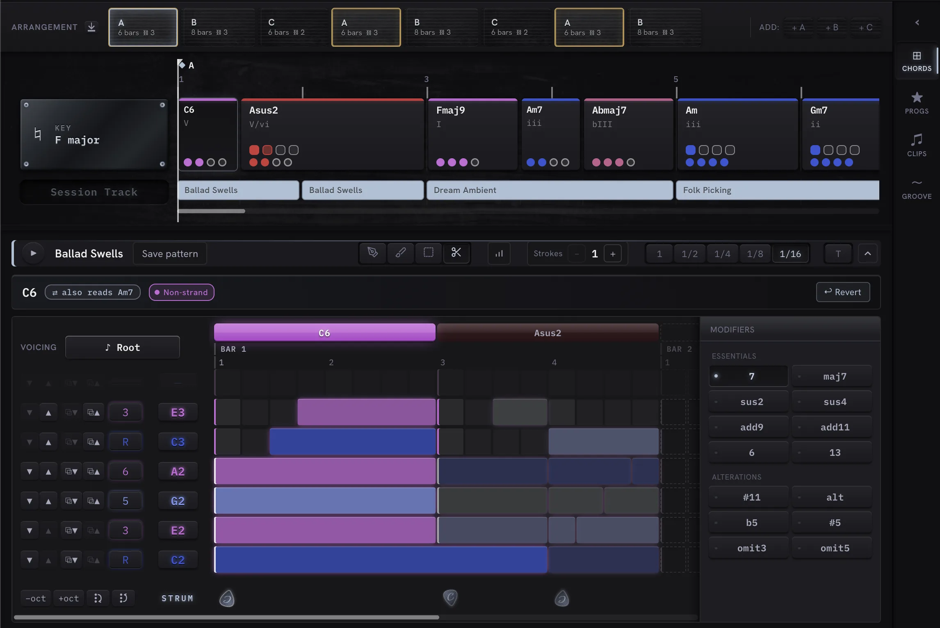Image resolution: width=940 pixels, height=628 pixels.
Task: Select the first A section in the arrangement
Action: coord(143,27)
